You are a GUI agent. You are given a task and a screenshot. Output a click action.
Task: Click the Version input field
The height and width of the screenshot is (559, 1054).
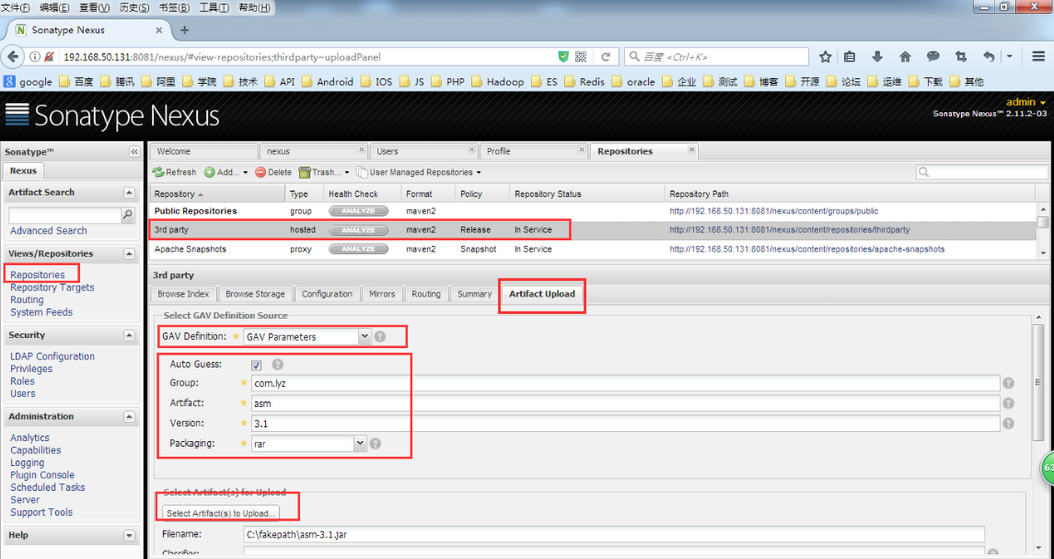pyautogui.click(x=625, y=424)
